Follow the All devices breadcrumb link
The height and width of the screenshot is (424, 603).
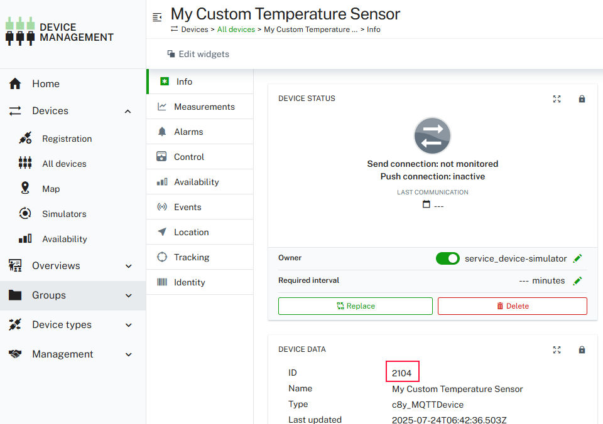[236, 29]
